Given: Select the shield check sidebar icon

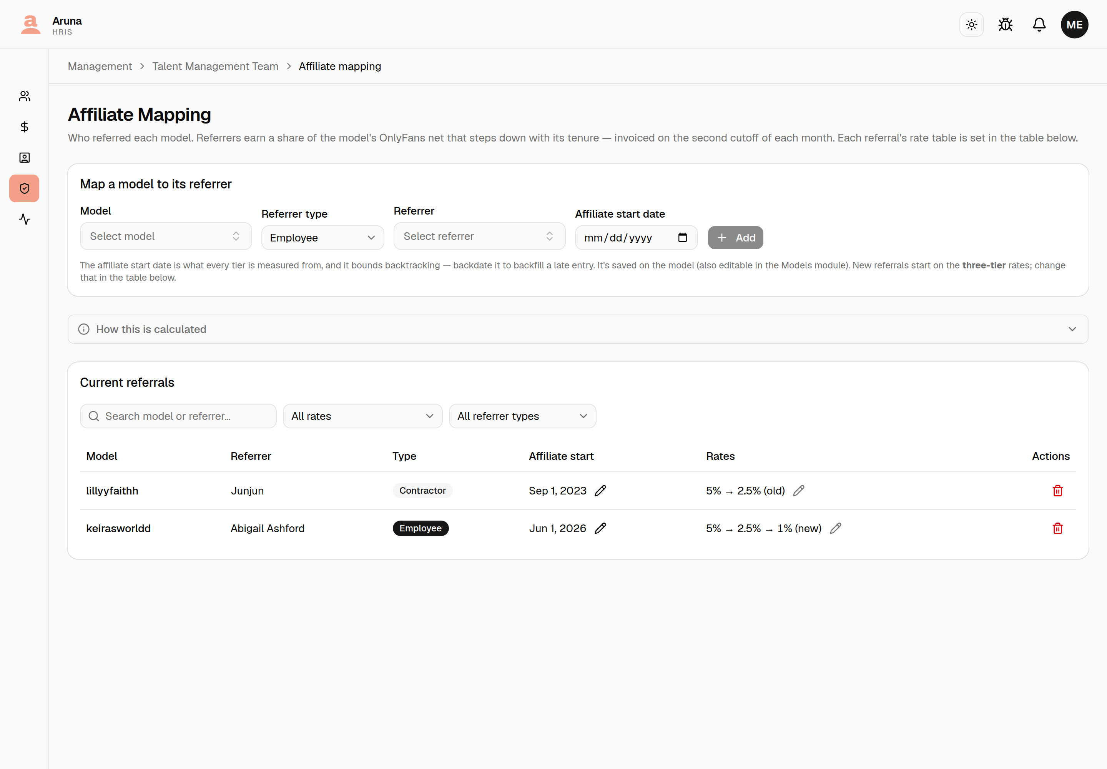Looking at the screenshot, I should [25, 188].
